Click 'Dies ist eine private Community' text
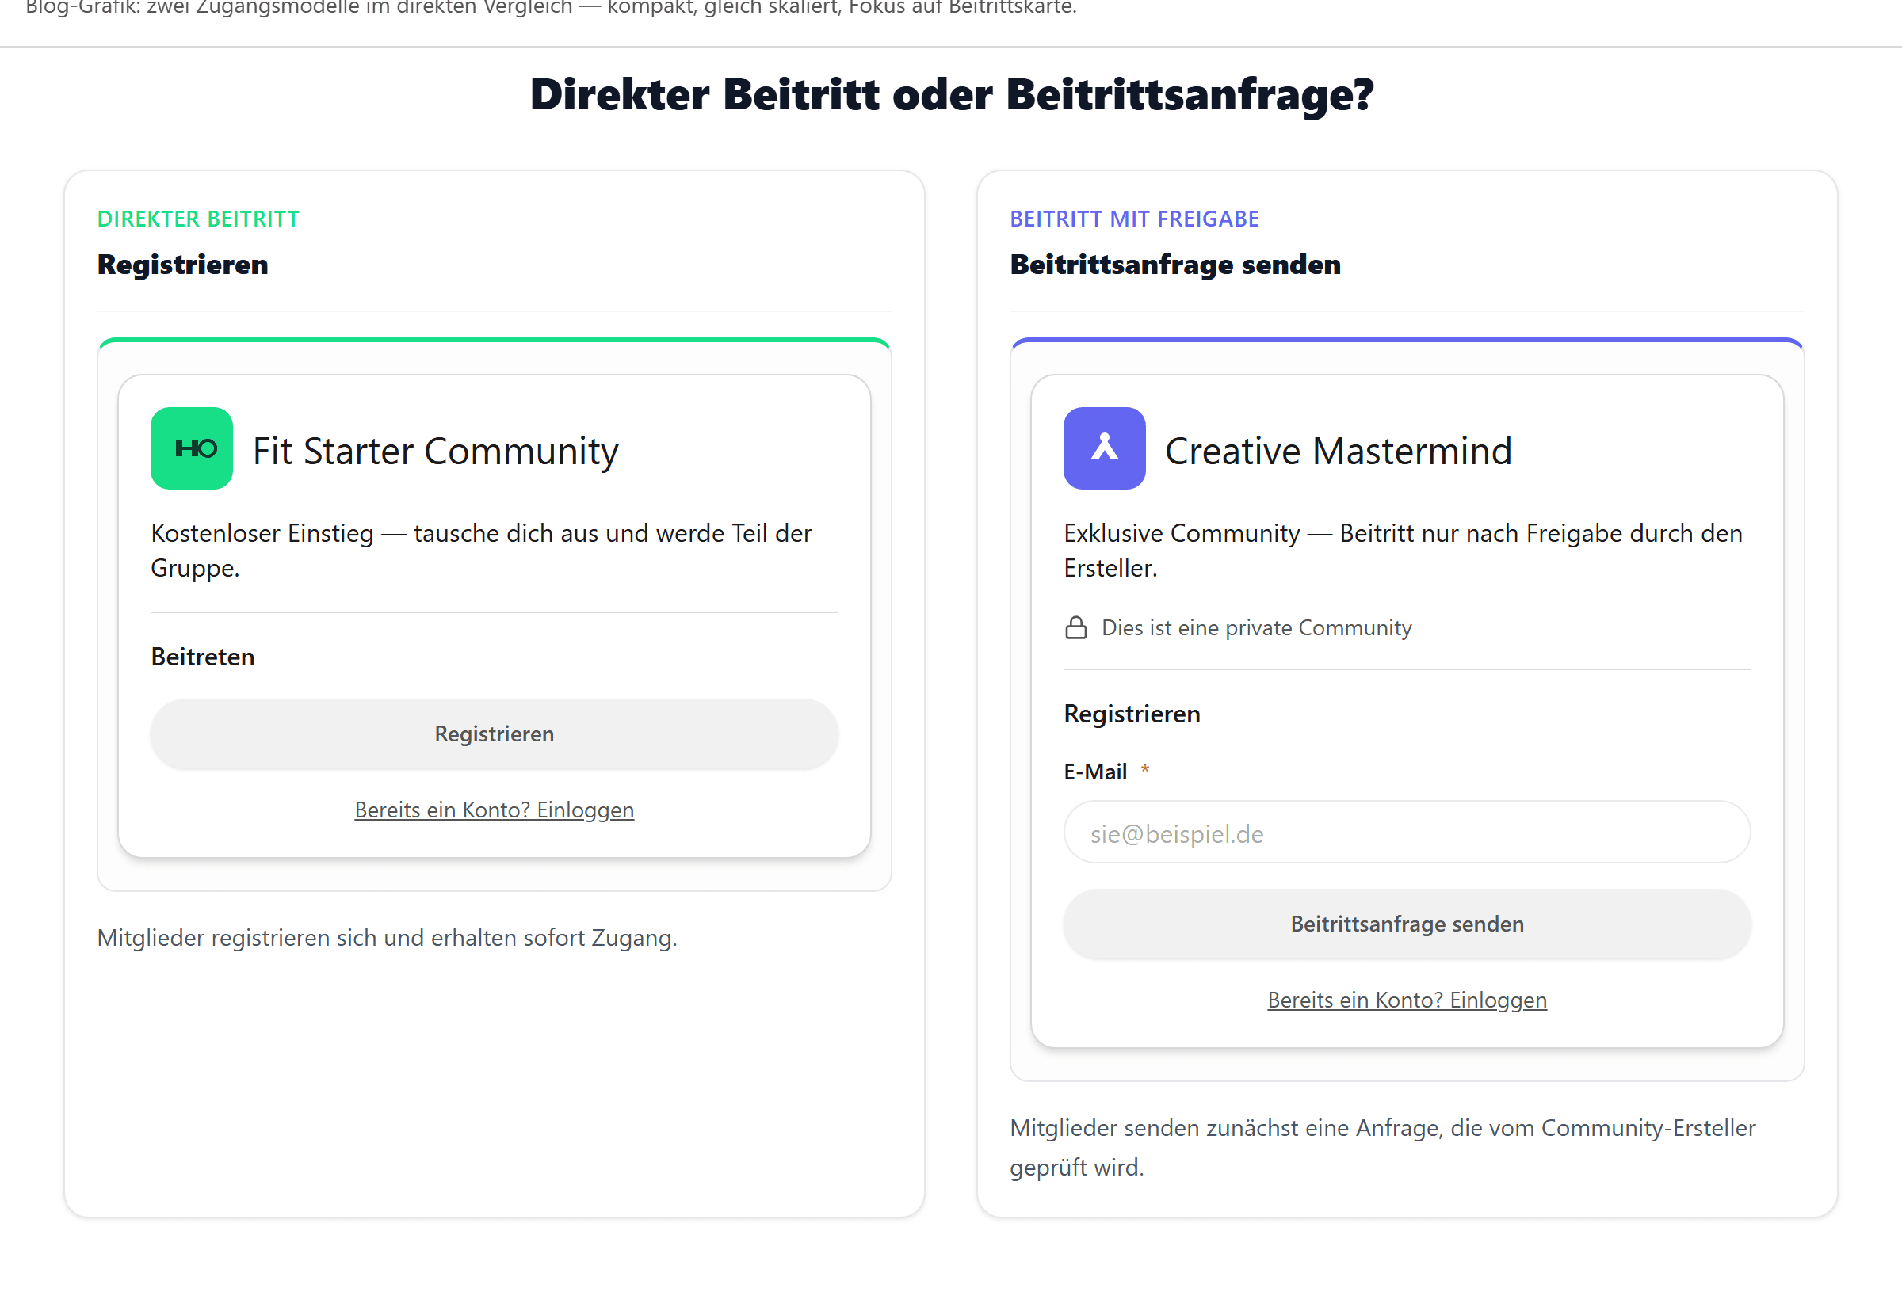This screenshot has width=1902, height=1307. point(1255,627)
